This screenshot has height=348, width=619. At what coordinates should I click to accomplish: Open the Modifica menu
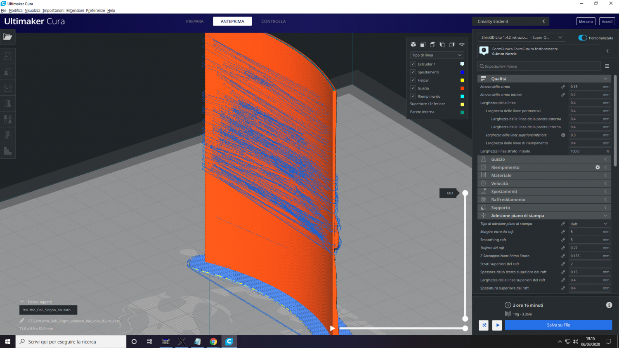click(16, 11)
